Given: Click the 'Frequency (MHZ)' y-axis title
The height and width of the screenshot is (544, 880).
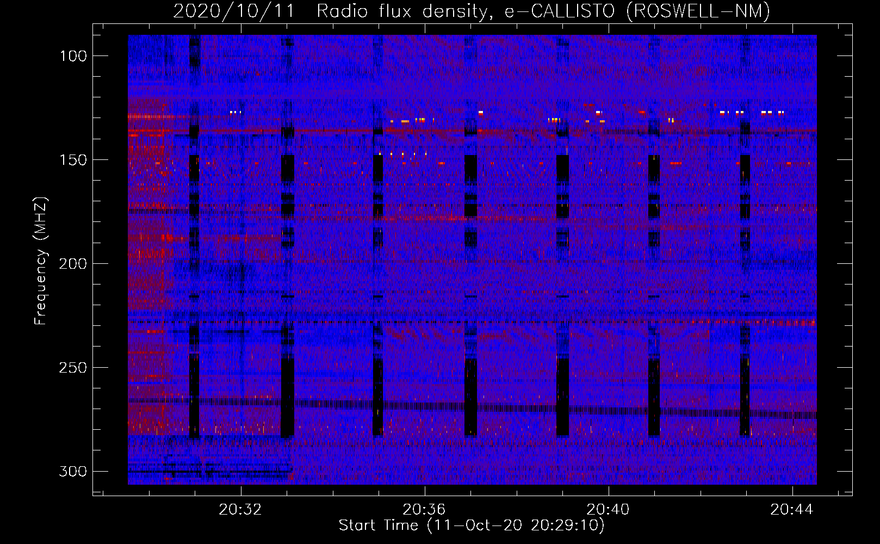Looking at the screenshot, I should tap(41, 261).
